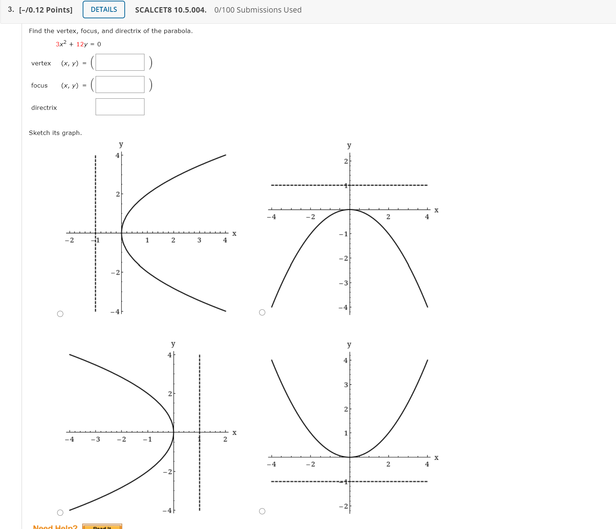Viewport: 616px width, 529px height.
Task: Select radio button for right-opening parabola graph
Action: click(x=60, y=314)
